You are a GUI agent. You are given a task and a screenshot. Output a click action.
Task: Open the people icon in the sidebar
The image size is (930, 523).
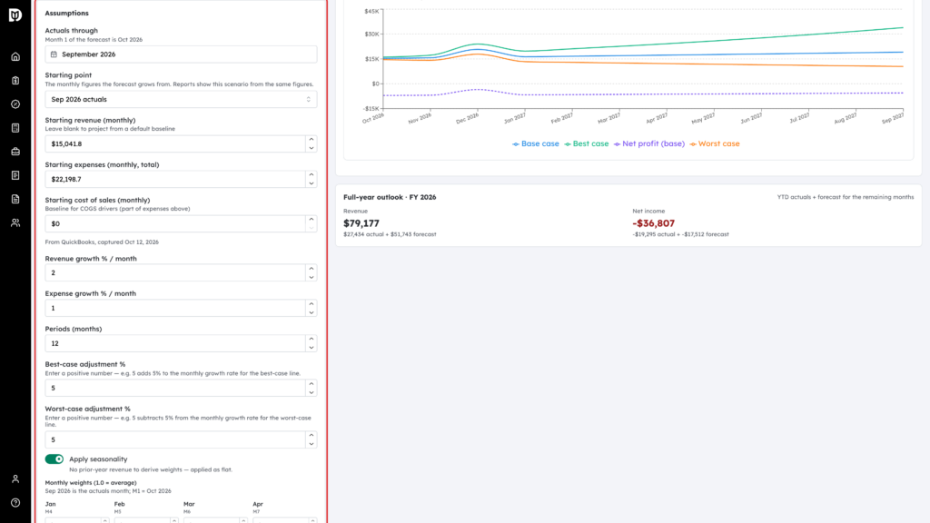[x=15, y=223]
